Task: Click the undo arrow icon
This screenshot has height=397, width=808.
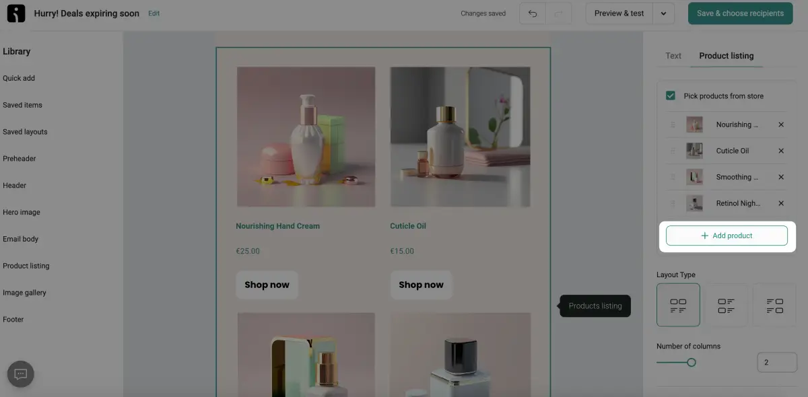Action: coord(533,13)
